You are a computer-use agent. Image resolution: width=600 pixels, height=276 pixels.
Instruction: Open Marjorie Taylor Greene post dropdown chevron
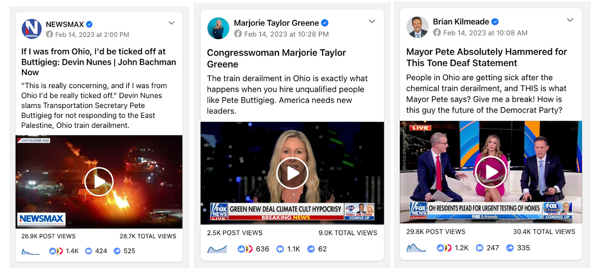point(372,21)
